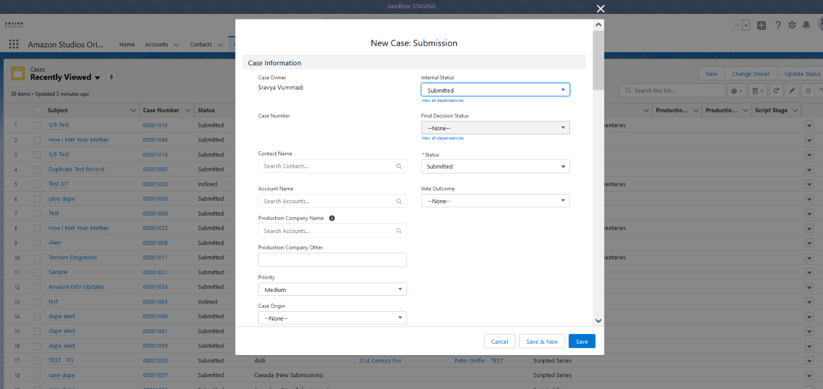Click the New case list button
This screenshot has width=823, height=389.
click(x=711, y=74)
